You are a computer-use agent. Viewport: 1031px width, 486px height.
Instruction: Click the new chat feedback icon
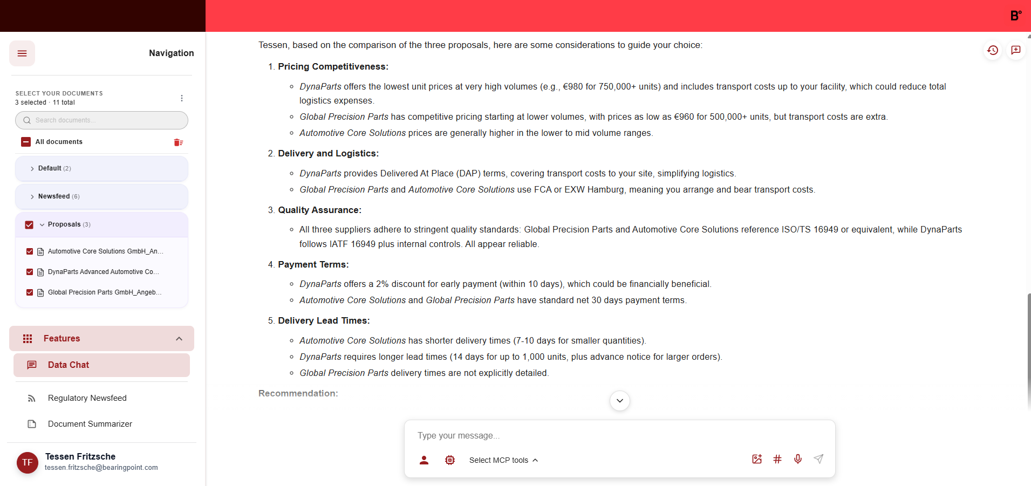1016,50
